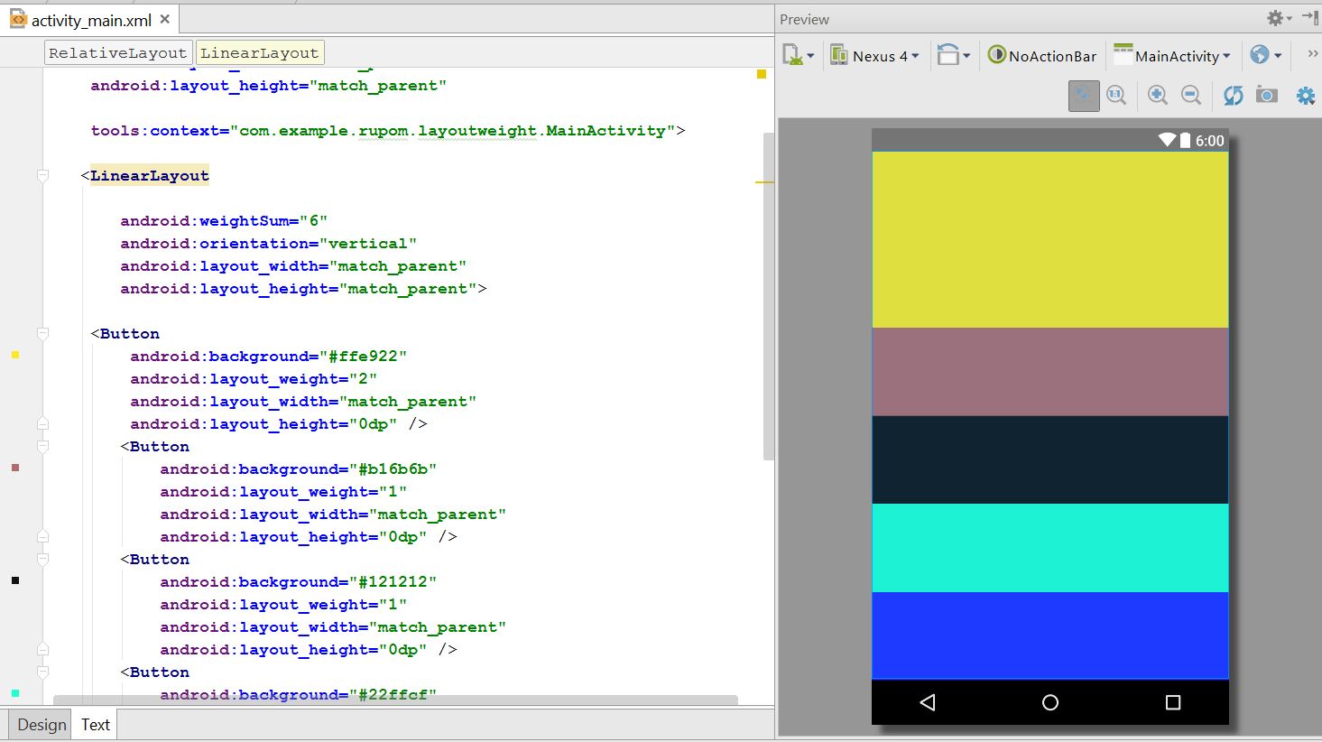Image resolution: width=1322 pixels, height=742 pixels.
Task: Open the locale globe dropdown in Preview
Action: click(x=1266, y=55)
